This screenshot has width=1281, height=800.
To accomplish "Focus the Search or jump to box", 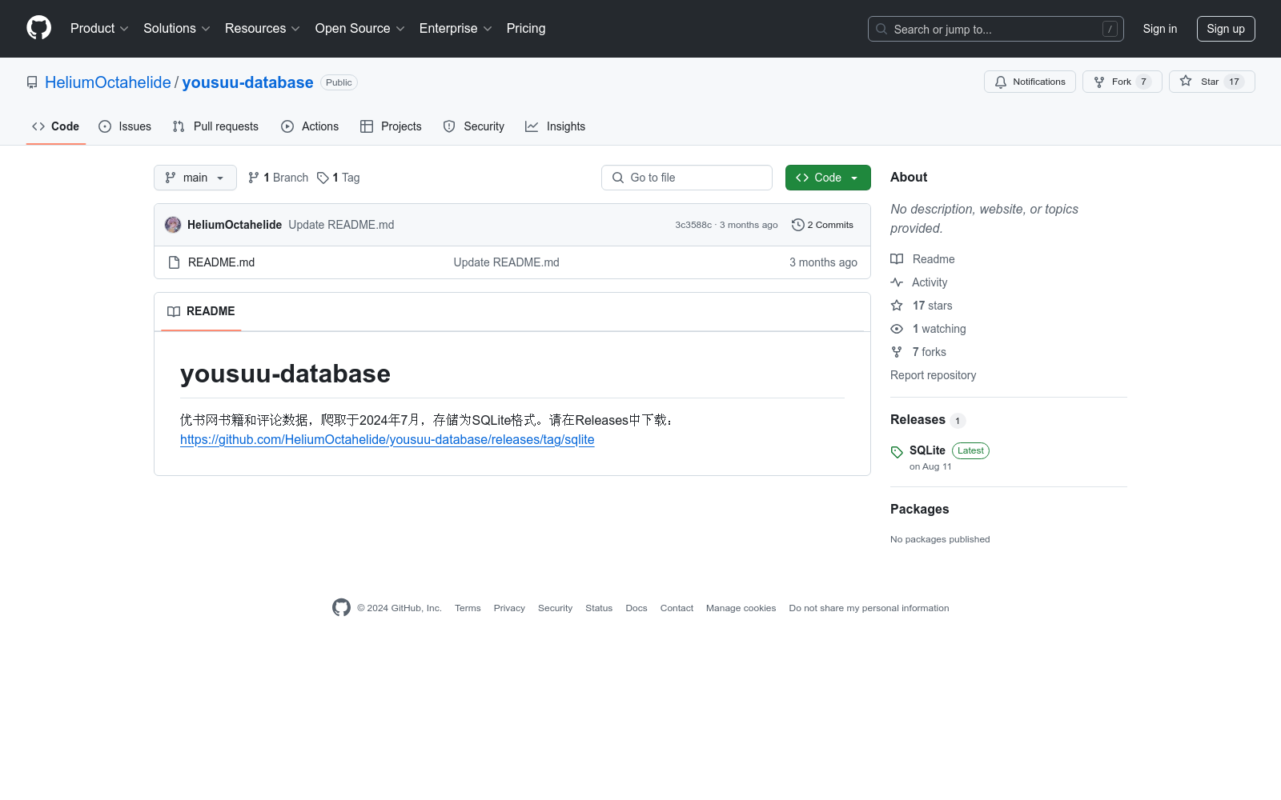I will (995, 29).
